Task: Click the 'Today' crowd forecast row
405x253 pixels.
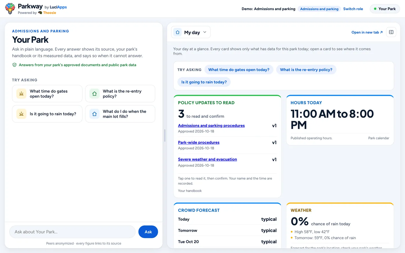Action: [227, 219]
